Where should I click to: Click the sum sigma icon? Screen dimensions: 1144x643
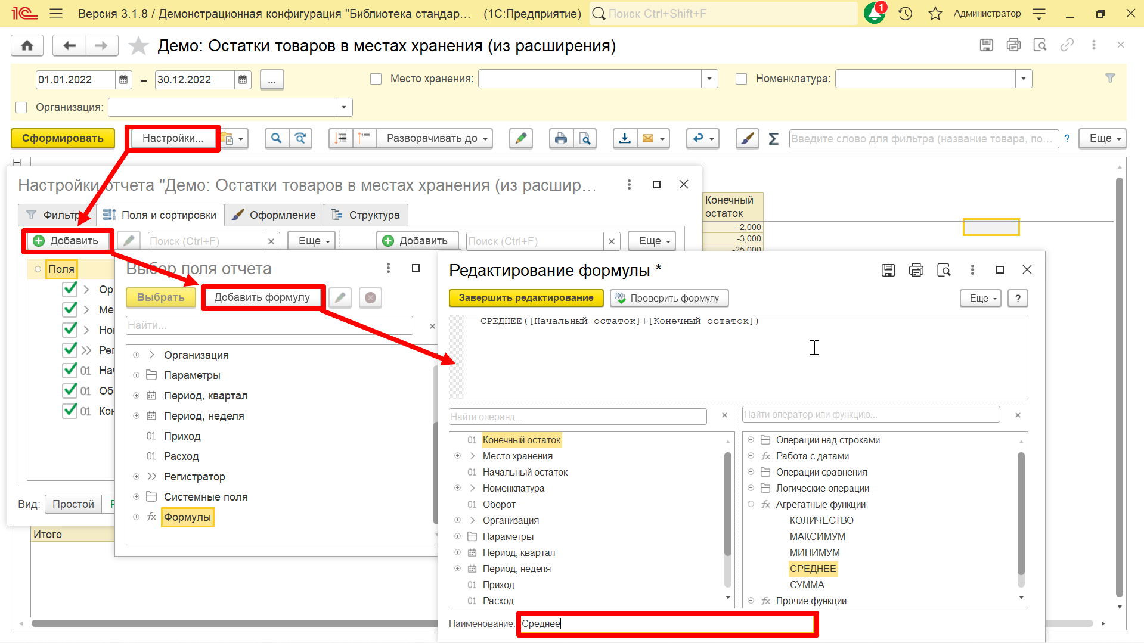(x=773, y=139)
